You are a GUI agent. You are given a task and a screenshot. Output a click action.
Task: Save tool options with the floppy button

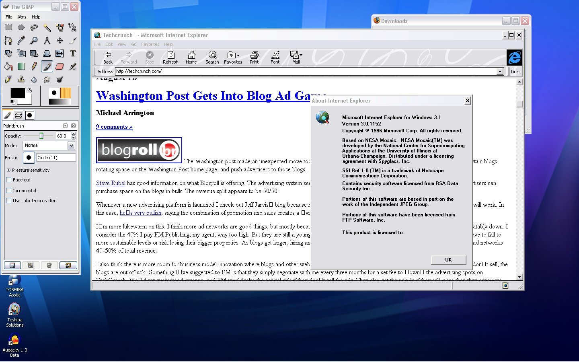12,265
